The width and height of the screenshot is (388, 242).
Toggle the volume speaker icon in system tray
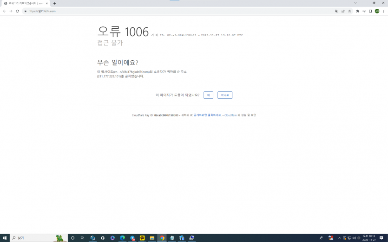pos(354,238)
